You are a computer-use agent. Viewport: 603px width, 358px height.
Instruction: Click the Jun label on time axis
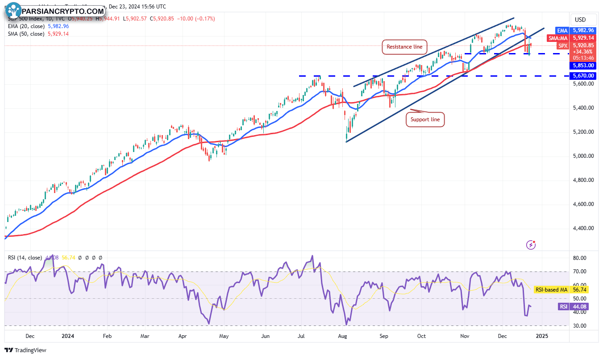tap(266, 336)
